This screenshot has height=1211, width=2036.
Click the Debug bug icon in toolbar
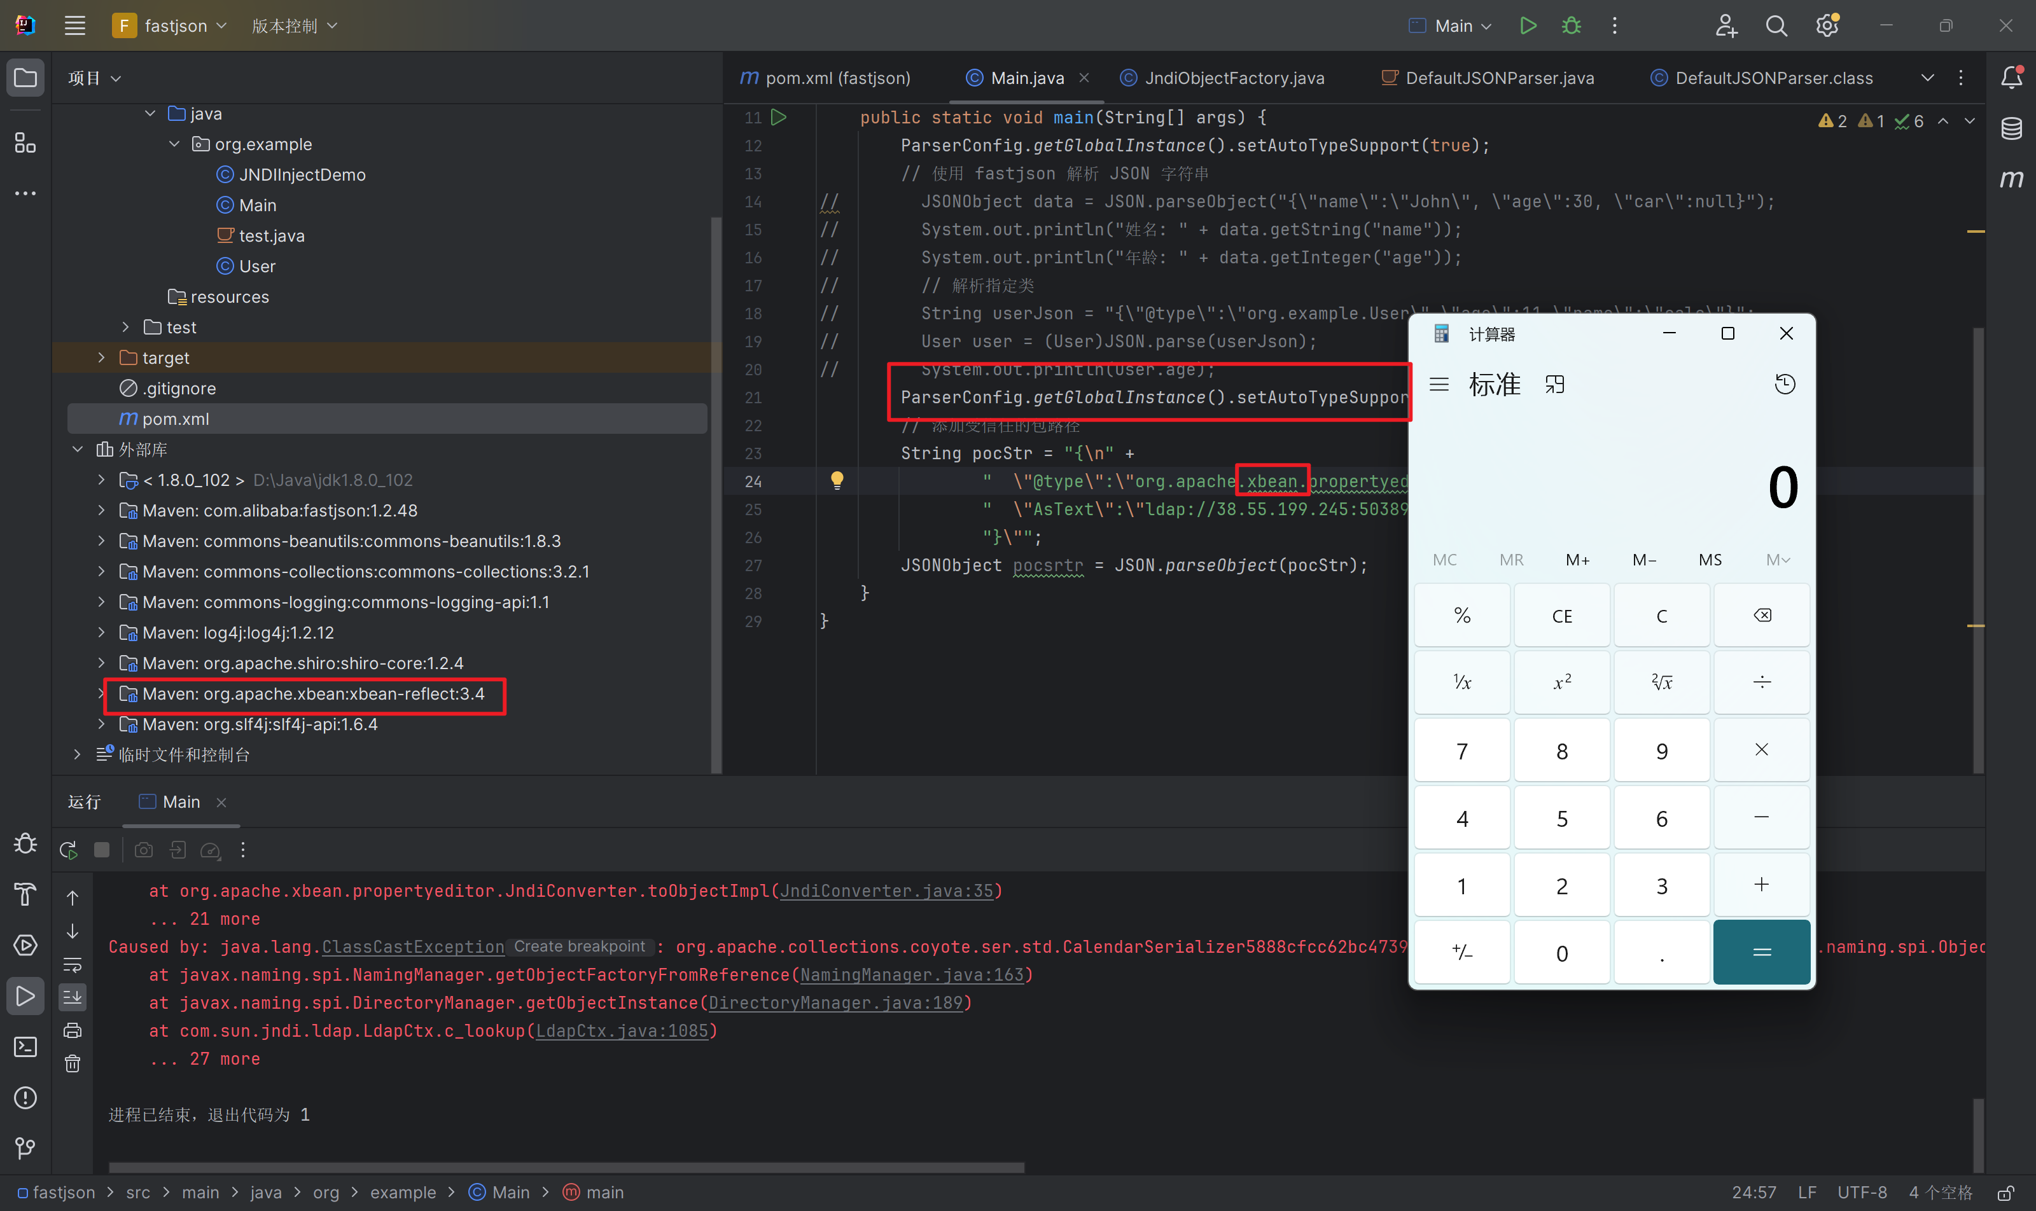click(x=1571, y=25)
